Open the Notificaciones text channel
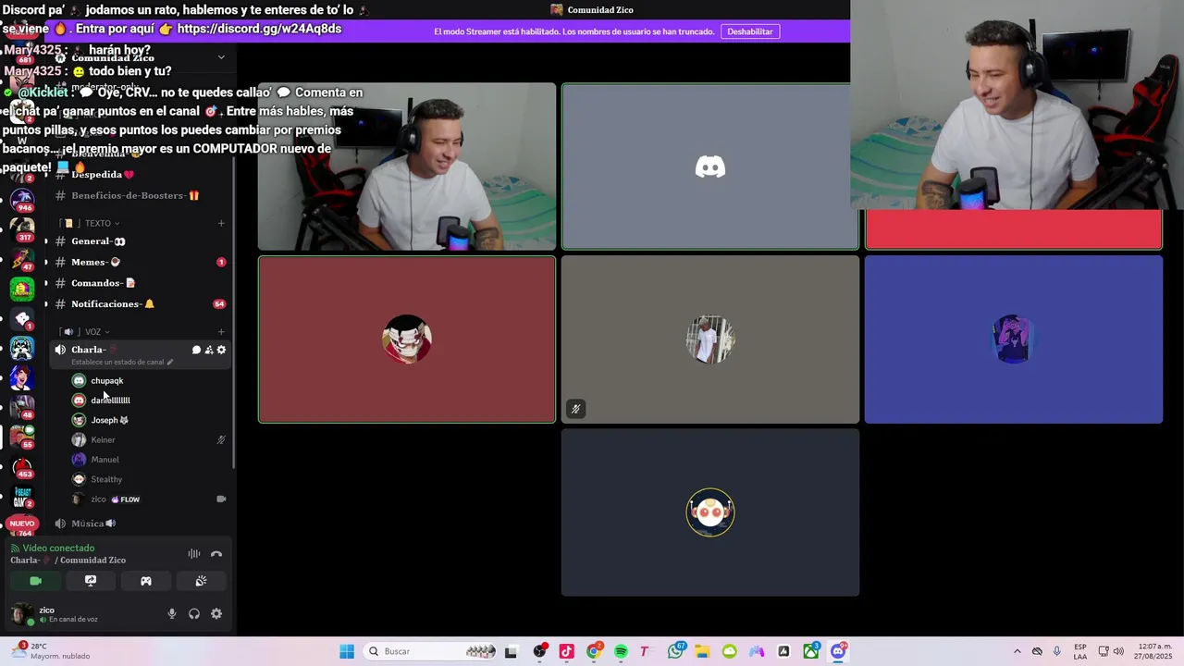This screenshot has height=666, width=1184. tap(139, 304)
